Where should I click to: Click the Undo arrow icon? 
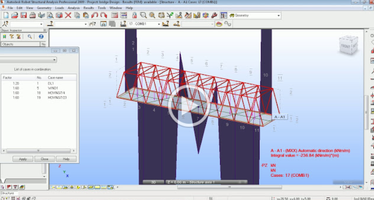tap(94, 15)
